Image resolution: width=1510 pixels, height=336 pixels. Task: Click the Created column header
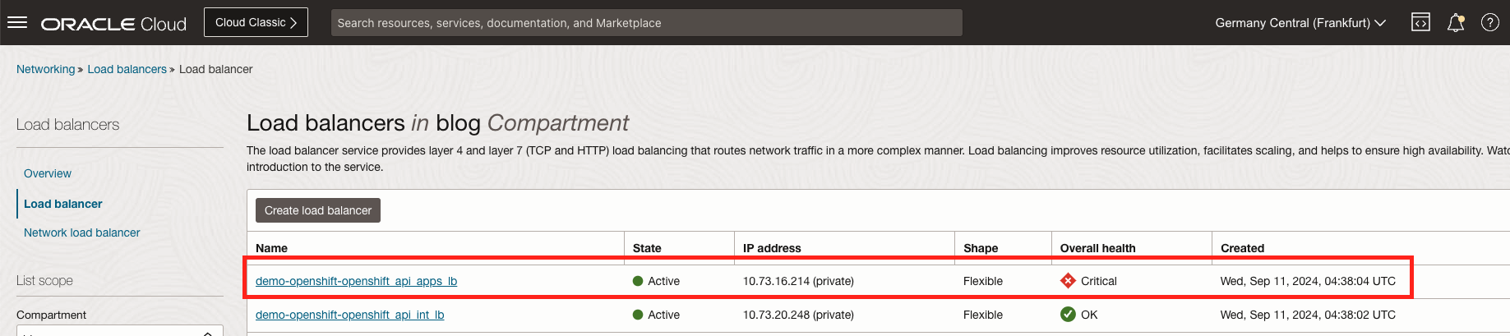1242,248
